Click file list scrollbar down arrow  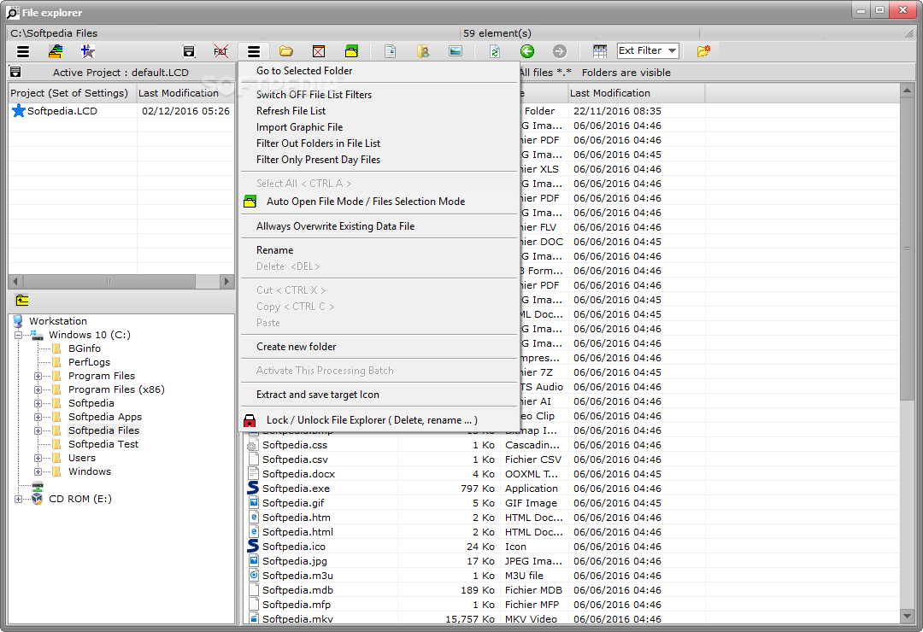pos(907,617)
